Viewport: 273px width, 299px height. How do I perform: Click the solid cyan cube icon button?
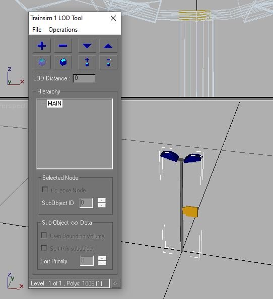point(63,62)
